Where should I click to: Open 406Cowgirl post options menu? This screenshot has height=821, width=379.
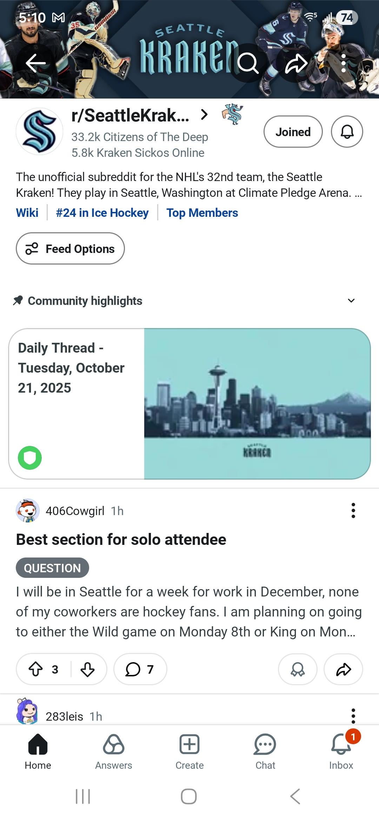(353, 510)
